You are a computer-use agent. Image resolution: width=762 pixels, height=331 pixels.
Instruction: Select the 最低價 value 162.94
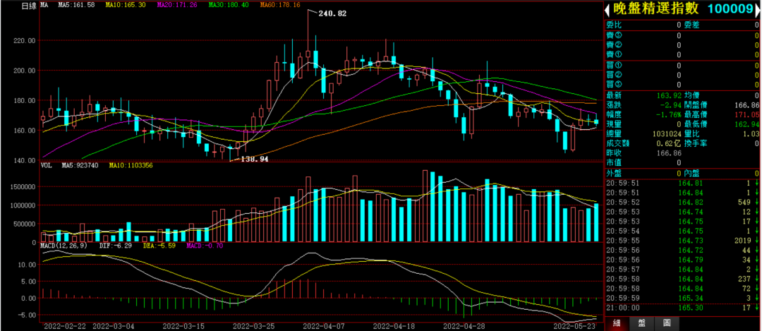coord(747,124)
